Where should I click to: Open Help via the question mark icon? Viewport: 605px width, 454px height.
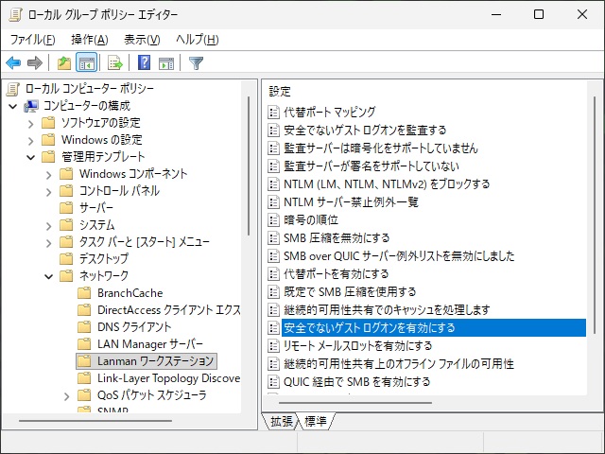[144, 63]
